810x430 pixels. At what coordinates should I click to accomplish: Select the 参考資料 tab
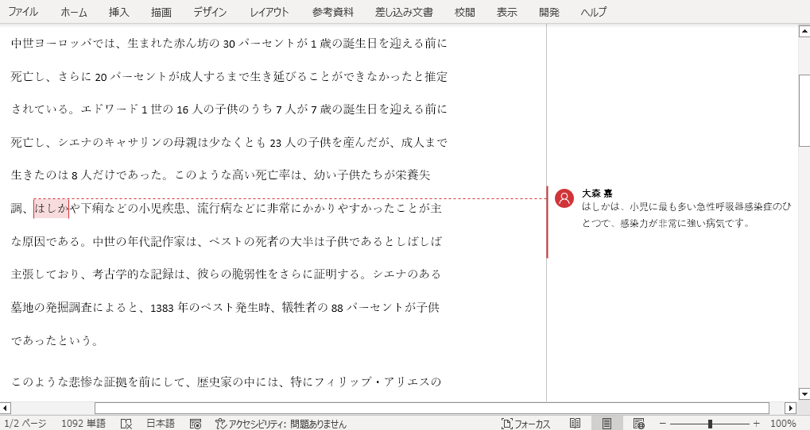(x=333, y=12)
